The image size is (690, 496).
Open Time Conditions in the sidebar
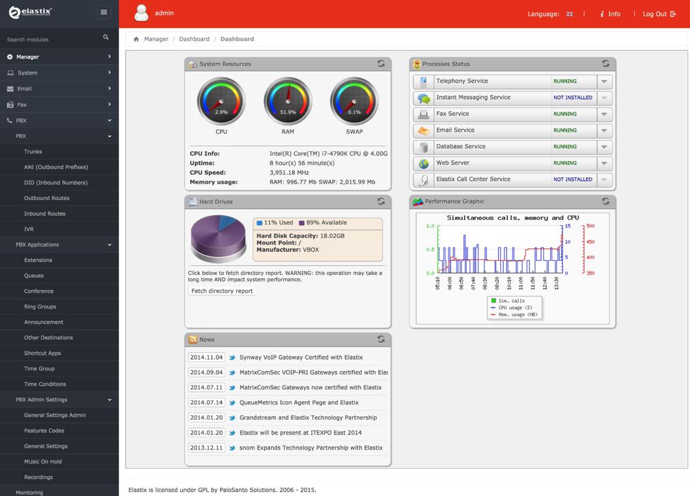tap(45, 384)
